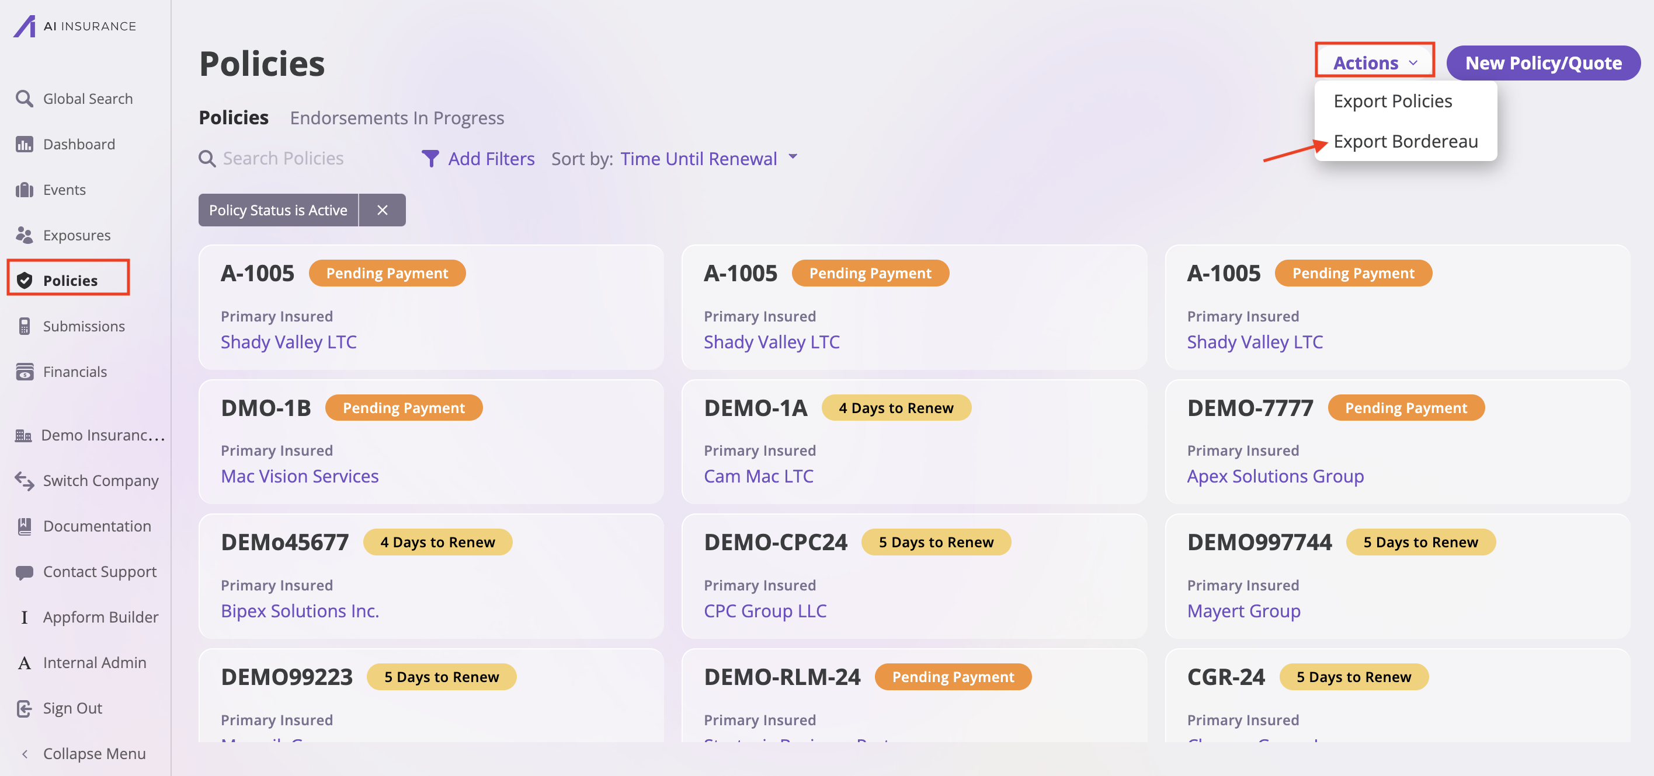Select Export Bordereau from Actions menu
This screenshot has width=1654, height=776.
tap(1405, 142)
